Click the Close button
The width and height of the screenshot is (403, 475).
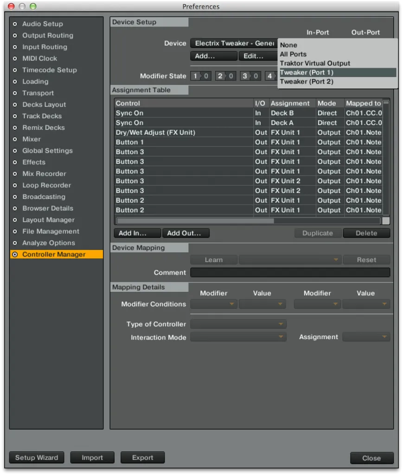(x=372, y=458)
